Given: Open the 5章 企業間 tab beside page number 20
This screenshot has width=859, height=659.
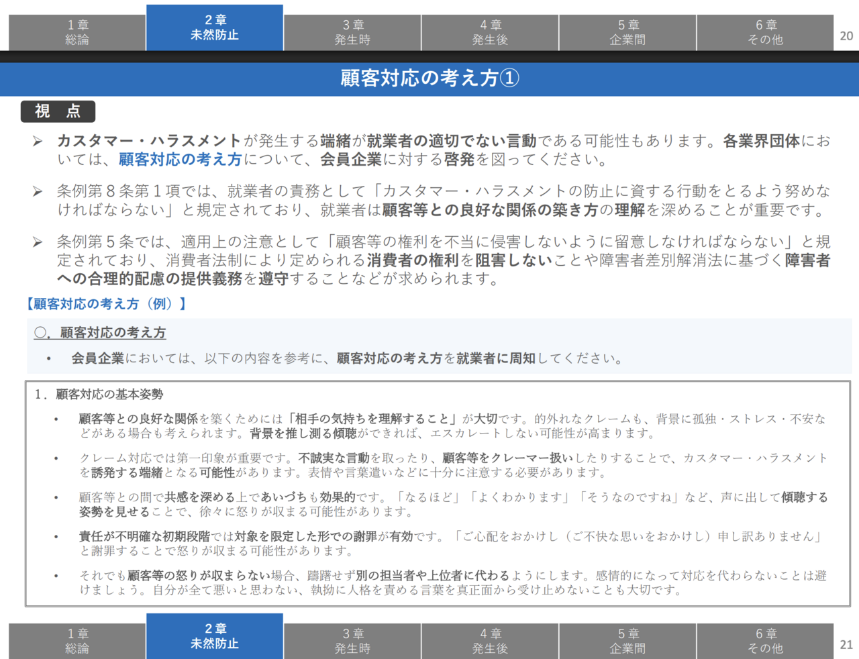Looking at the screenshot, I should coord(627,32).
